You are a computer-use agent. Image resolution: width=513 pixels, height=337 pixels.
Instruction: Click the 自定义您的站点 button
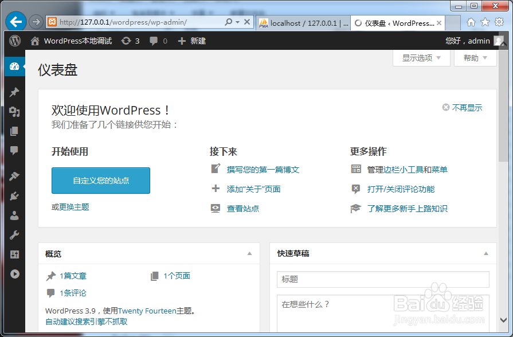pos(101,181)
